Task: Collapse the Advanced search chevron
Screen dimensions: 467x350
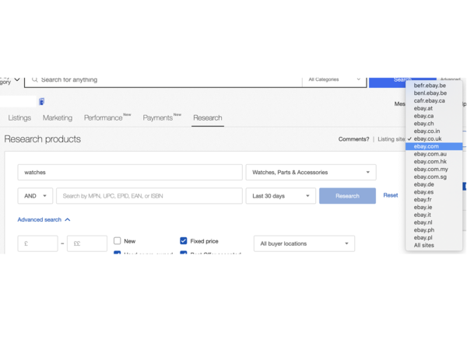Action: (x=68, y=219)
